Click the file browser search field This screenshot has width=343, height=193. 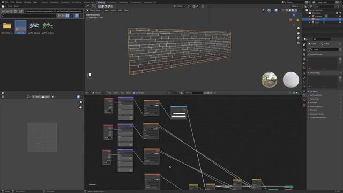(29, 16)
